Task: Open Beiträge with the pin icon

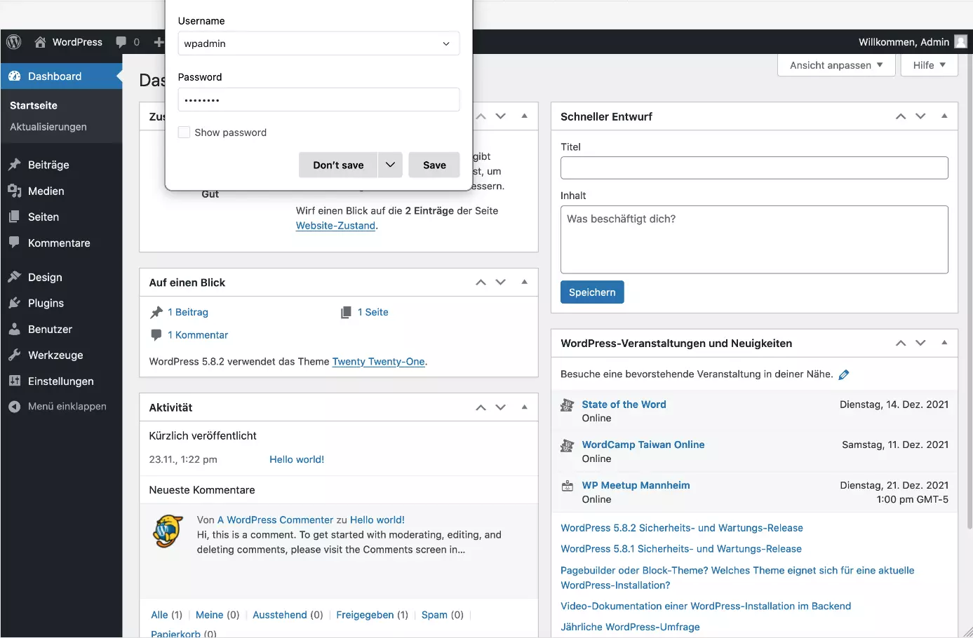Action: [15, 165]
